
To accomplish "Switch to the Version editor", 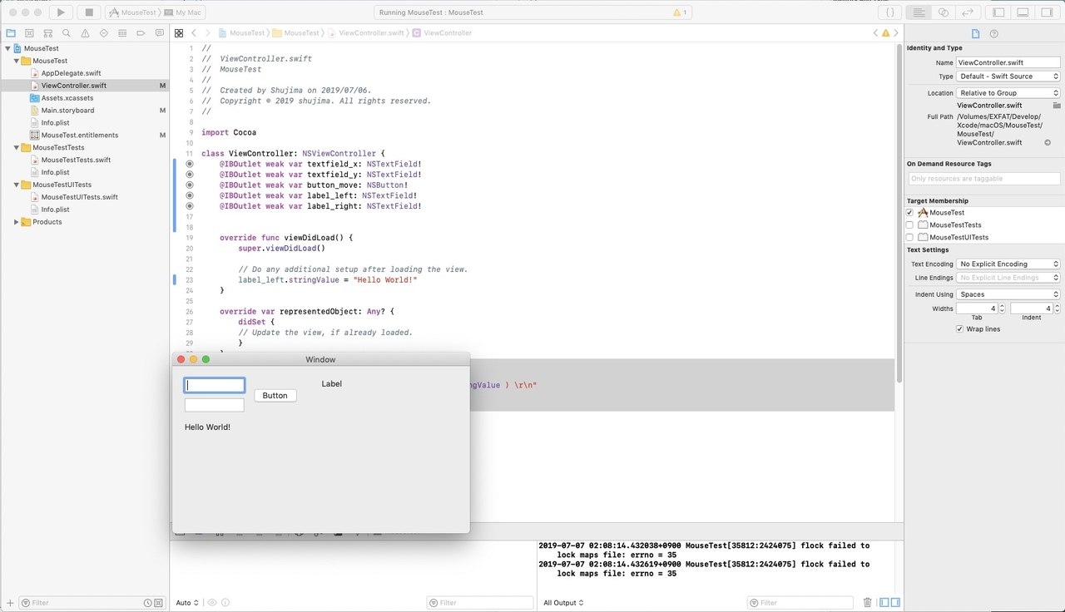I will (968, 12).
